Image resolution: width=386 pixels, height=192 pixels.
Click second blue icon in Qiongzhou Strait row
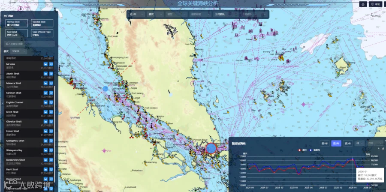point(51,141)
